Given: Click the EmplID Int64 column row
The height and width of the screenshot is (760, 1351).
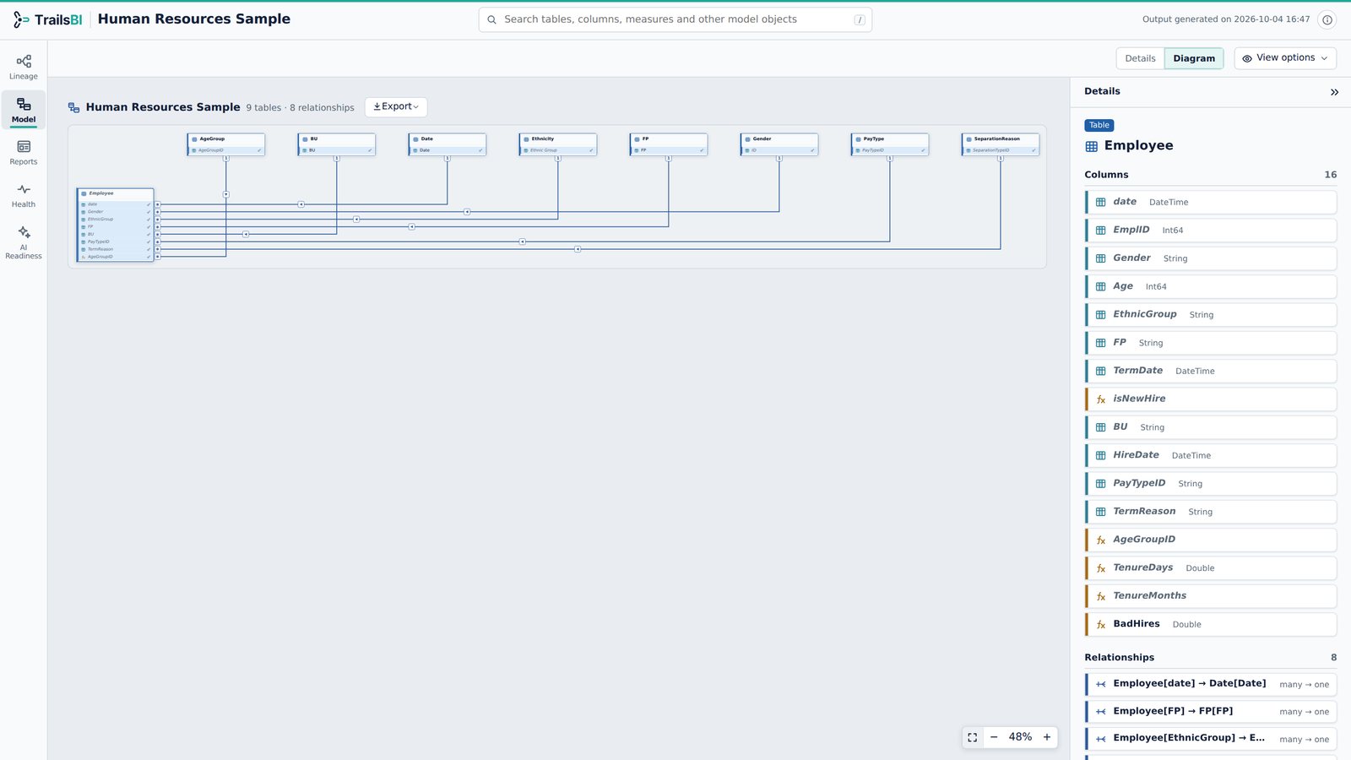Looking at the screenshot, I should coord(1211,230).
